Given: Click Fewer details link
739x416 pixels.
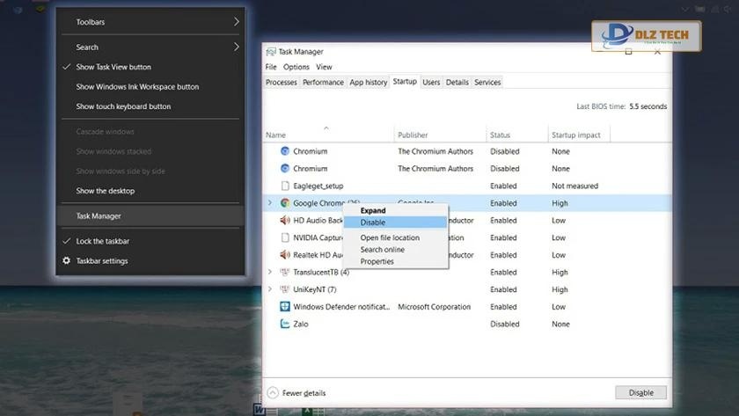Looking at the screenshot, I should (x=296, y=393).
